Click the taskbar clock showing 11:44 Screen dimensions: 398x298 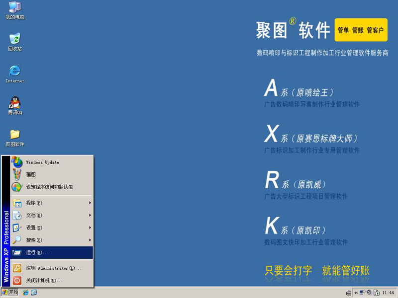pyautogui.click(x=388, y=293)
